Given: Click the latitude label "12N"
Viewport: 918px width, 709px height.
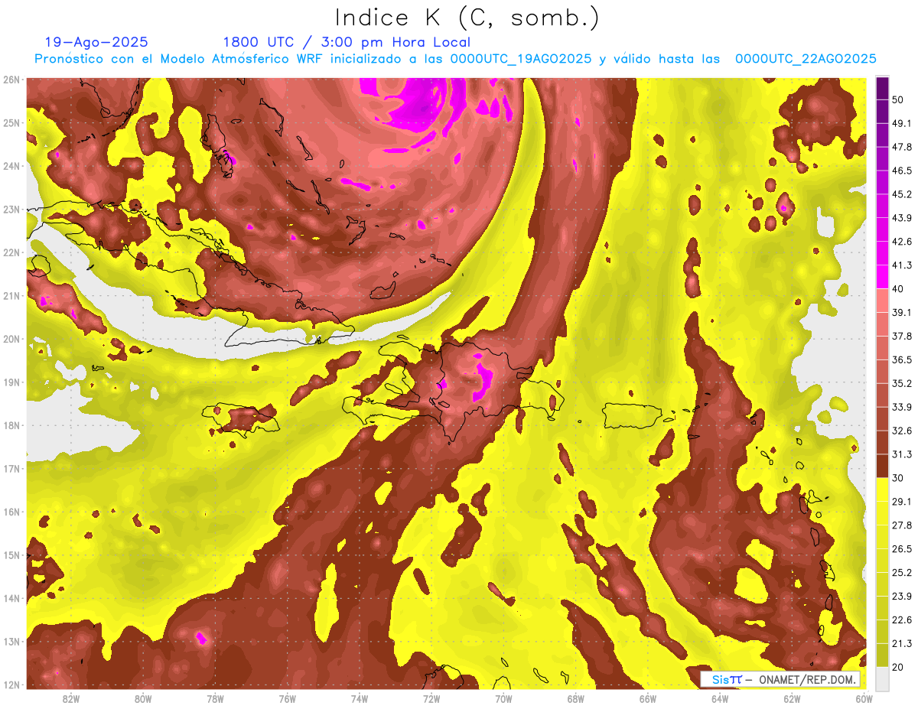Looking at the screenshot, I should (x=11, y=685).
